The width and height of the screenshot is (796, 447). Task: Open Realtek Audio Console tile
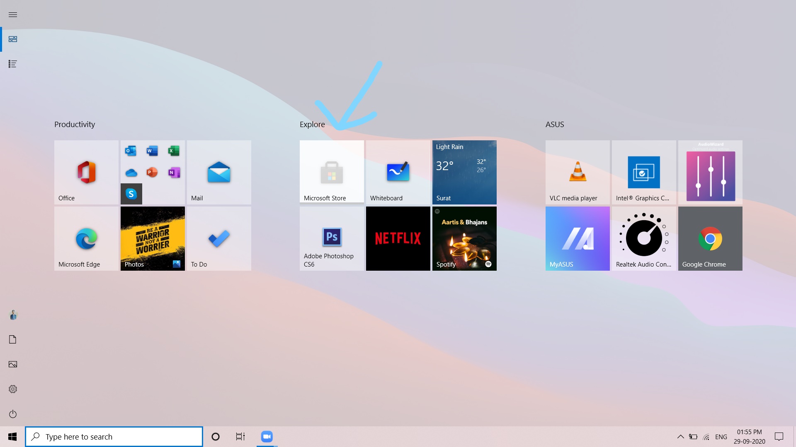644,238
